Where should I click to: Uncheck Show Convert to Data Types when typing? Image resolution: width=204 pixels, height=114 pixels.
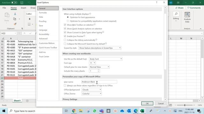point(65,32)
